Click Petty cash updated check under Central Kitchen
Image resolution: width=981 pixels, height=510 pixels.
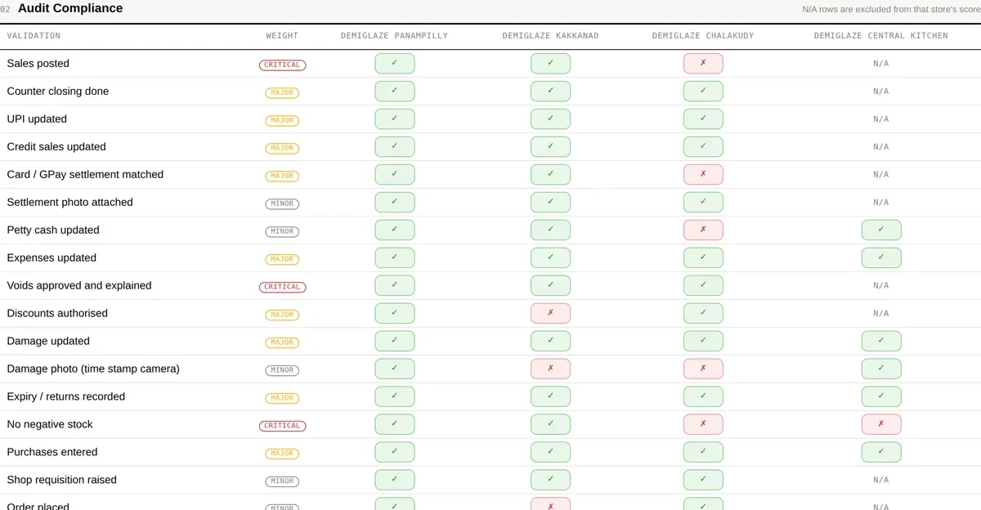(x=881, y=230)
